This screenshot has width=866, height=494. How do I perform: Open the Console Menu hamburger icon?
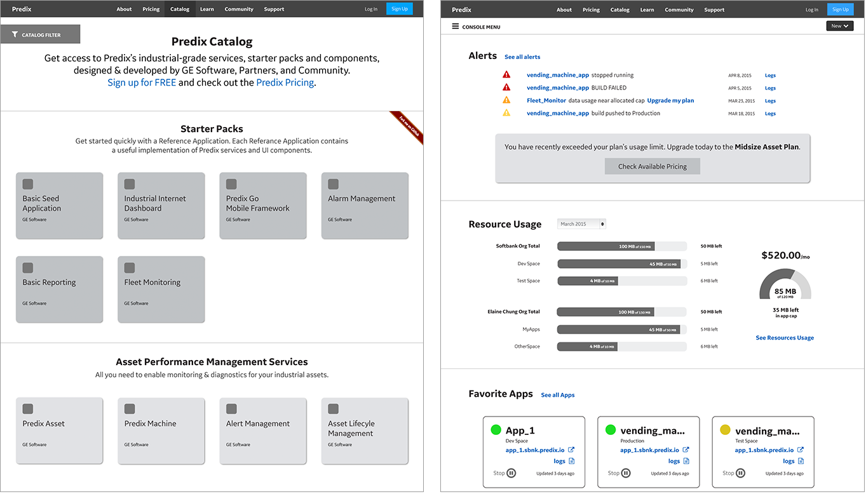coord(455,26)
